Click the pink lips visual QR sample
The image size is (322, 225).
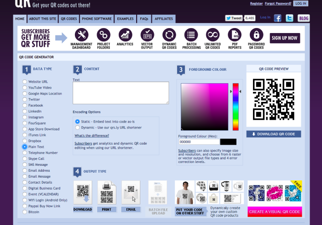point(274,193)
